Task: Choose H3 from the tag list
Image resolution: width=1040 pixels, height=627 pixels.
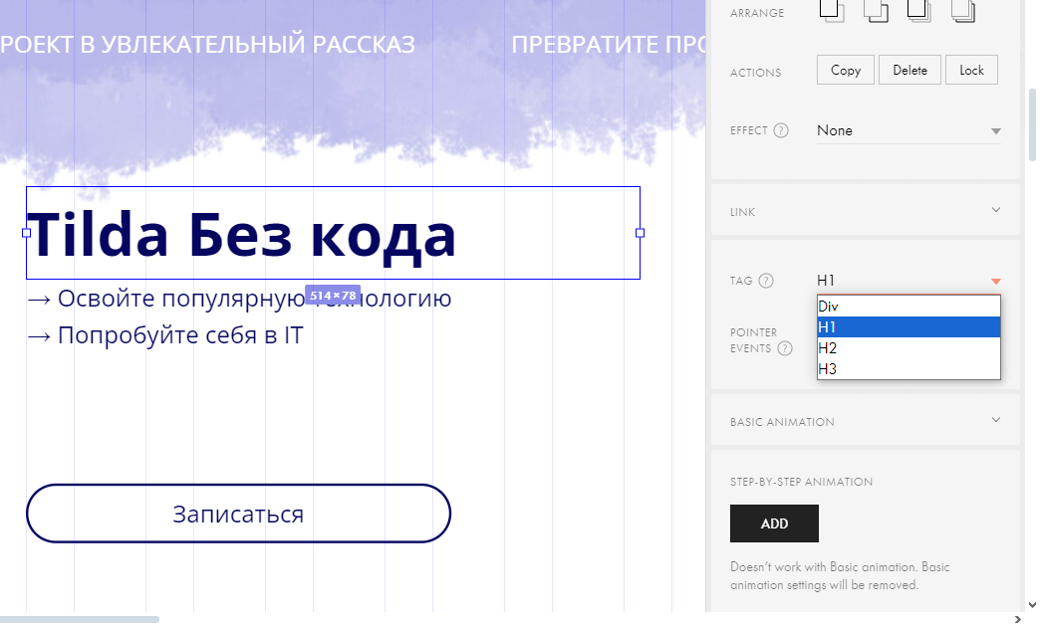Action: click(x=909, y=369)
